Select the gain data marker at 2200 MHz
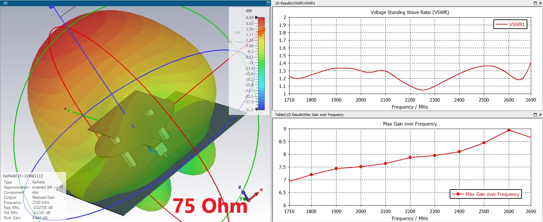The height and width of the screenshot is (222, 543). pyautogui.click(x=410, y=157)
